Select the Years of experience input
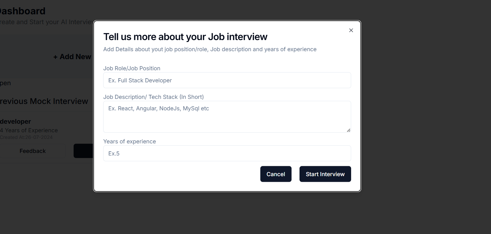Screen dimensions: 491x234 pos(227,154)
